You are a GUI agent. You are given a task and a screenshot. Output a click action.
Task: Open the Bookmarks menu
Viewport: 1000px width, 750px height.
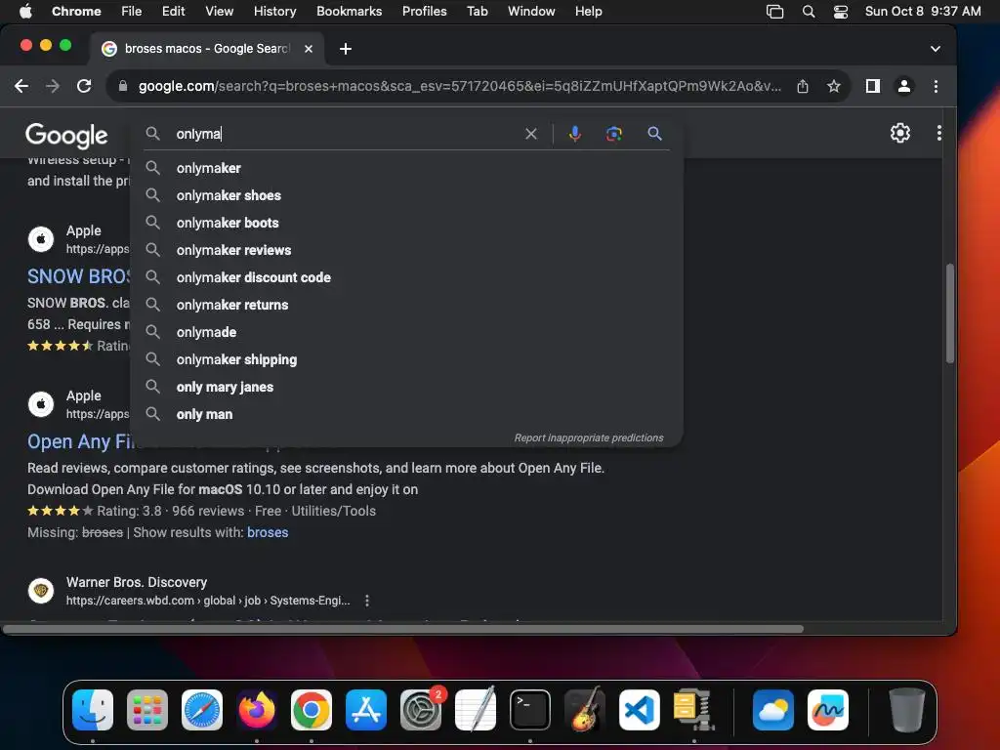pyautogui.click(x=349, y=12)
